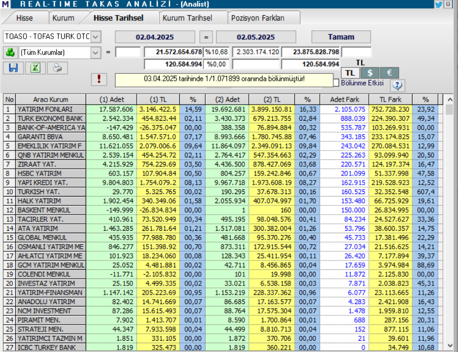Sort by Aracı Kurum column header
The image size is (458, 352).
(51, 99)
